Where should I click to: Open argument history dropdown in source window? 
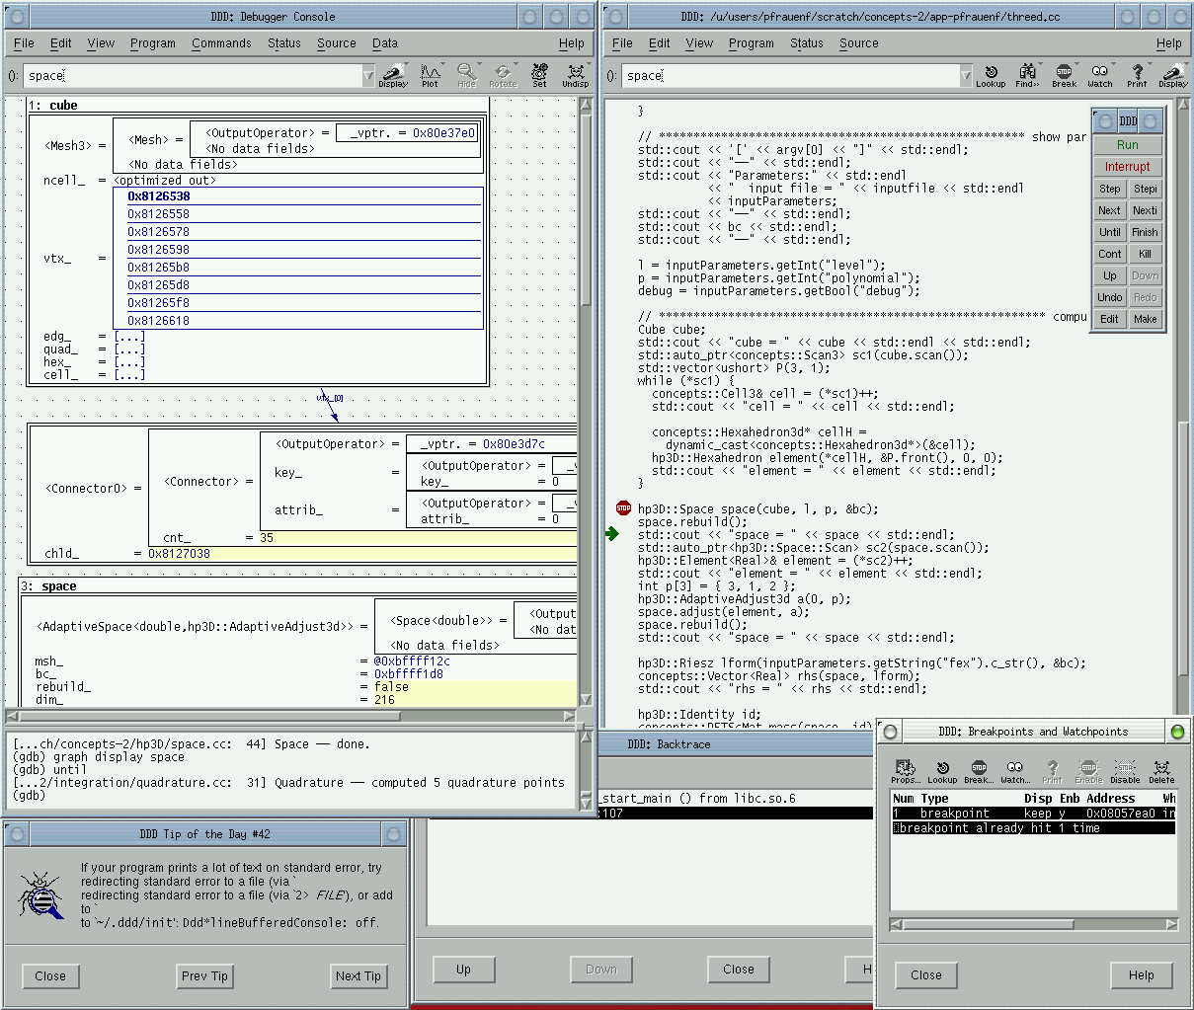click(966, 76)
